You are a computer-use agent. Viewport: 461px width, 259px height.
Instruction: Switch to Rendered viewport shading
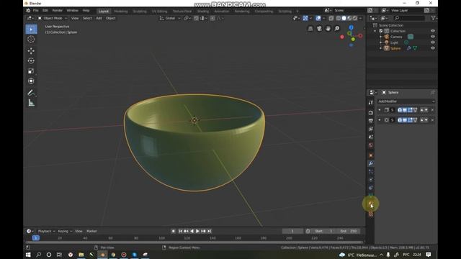(x=355, y=18)
